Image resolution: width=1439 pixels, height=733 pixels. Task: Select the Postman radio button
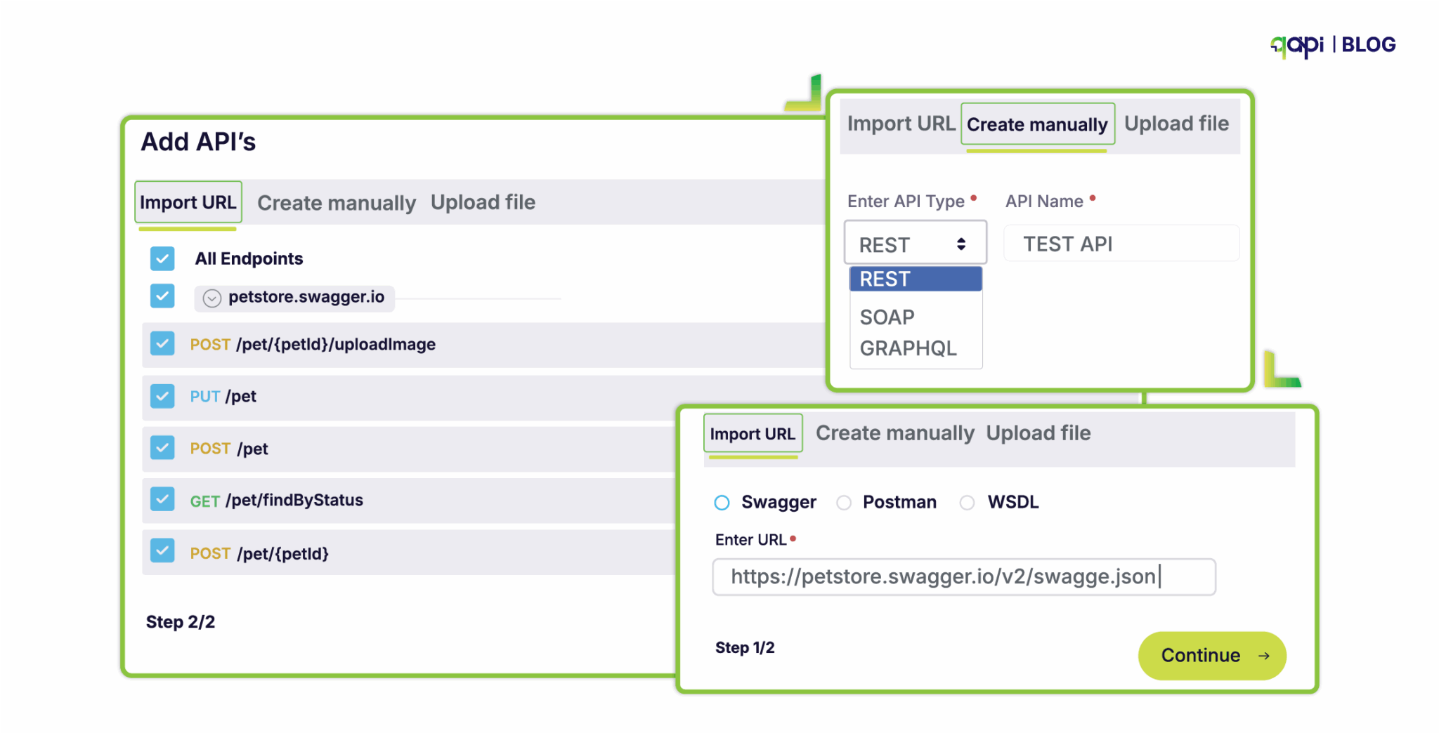tap(843, 502)
